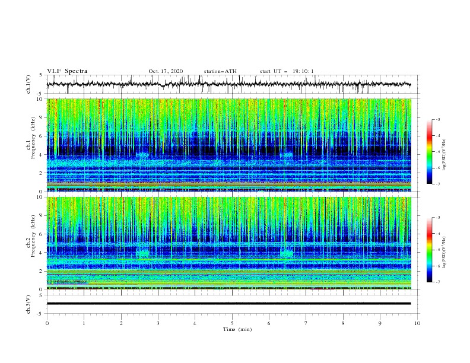The height and width of the screenshot is (363, 470).
Task: Click the "-3" tick of ch.1 color bar
Action: tap(437, 119)
